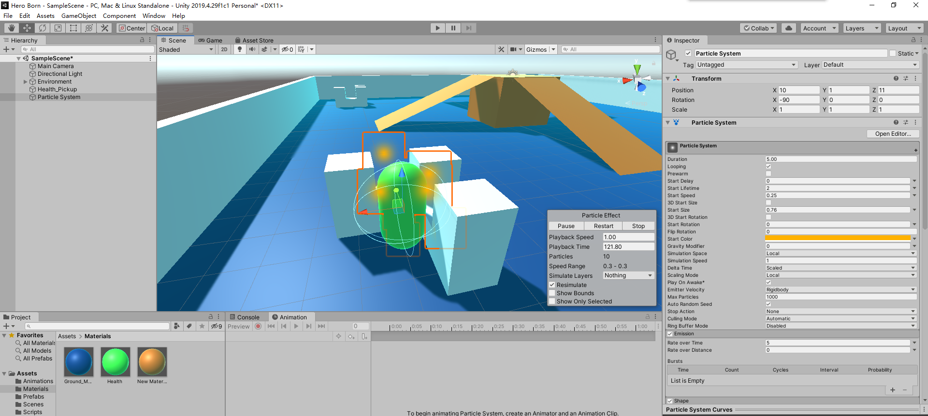Toggle Play On Awake checkbox
This screenshot has height=416, width=928.
pos(768,282)
